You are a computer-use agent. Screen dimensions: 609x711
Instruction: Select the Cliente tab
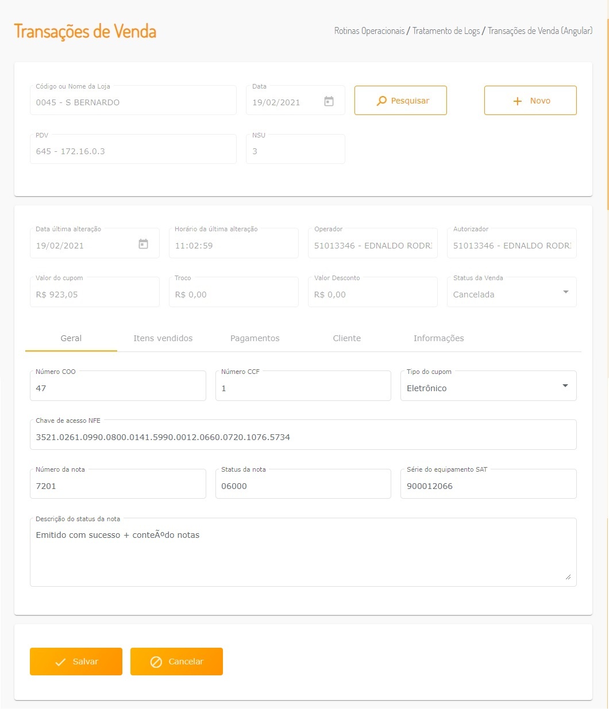click(x=346, y=338)
